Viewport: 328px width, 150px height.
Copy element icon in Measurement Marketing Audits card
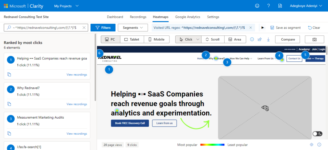click(x=9, y=133)
